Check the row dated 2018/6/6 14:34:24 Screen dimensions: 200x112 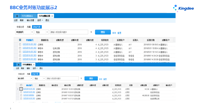pos(20,56)
